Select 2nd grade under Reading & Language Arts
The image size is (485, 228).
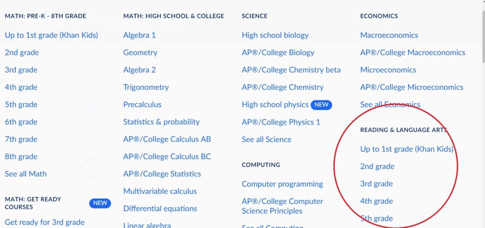click(x=377, y=166)
